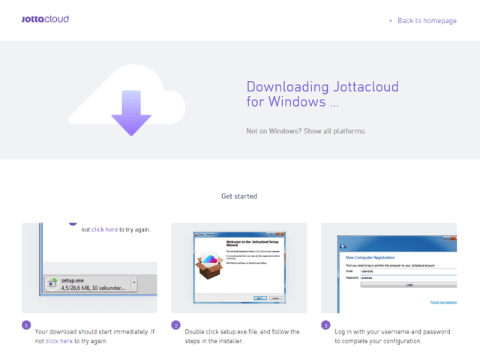
Task: Click the Get started heading
Action: tap(239, 196)
